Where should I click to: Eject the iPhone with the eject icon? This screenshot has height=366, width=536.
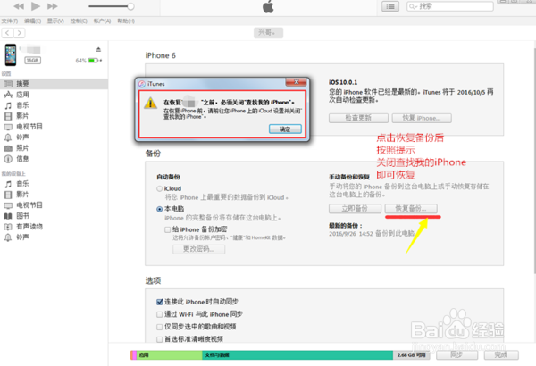coord(98,50)
